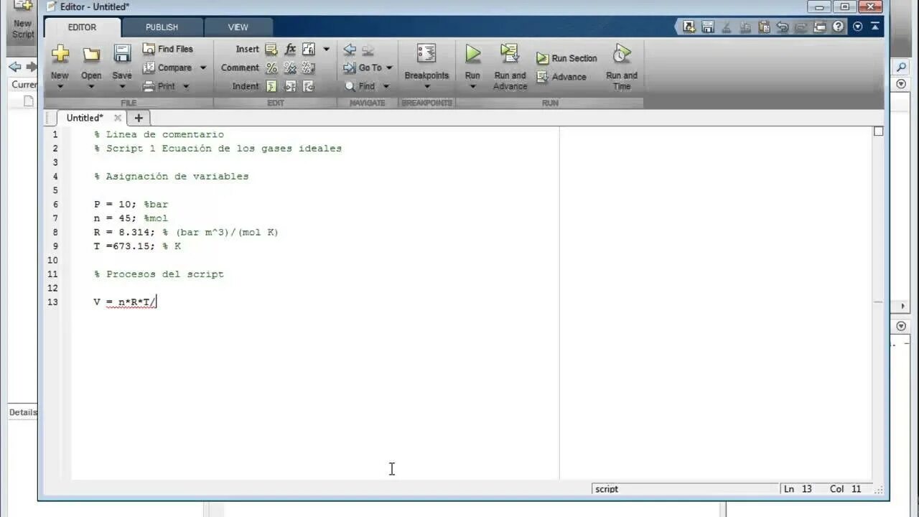Click the Help question mark icon
This screenshot has width=919, height=517.
click(x=838, y=27)
